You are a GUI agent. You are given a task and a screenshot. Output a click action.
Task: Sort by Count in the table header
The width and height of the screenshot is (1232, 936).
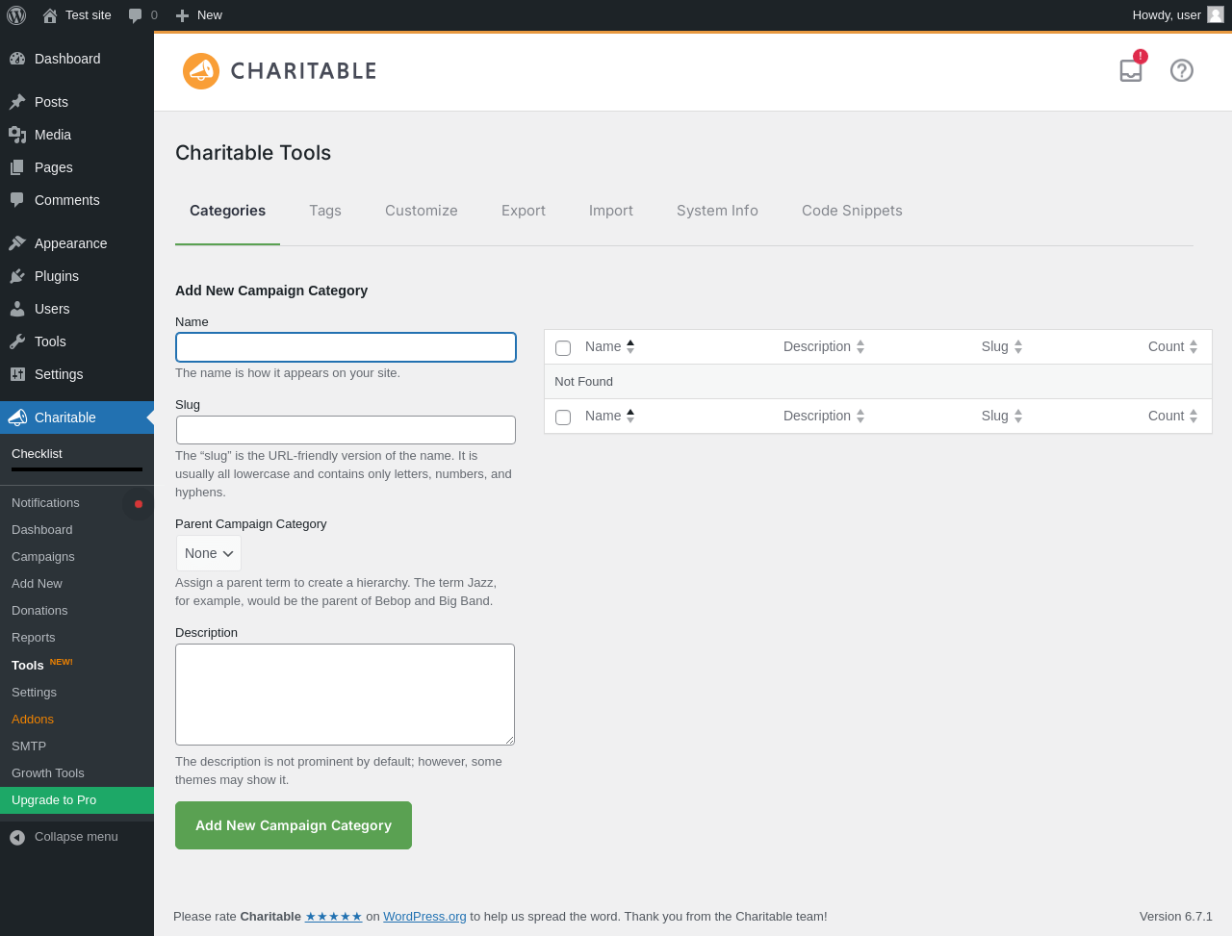coord(1173,346)
